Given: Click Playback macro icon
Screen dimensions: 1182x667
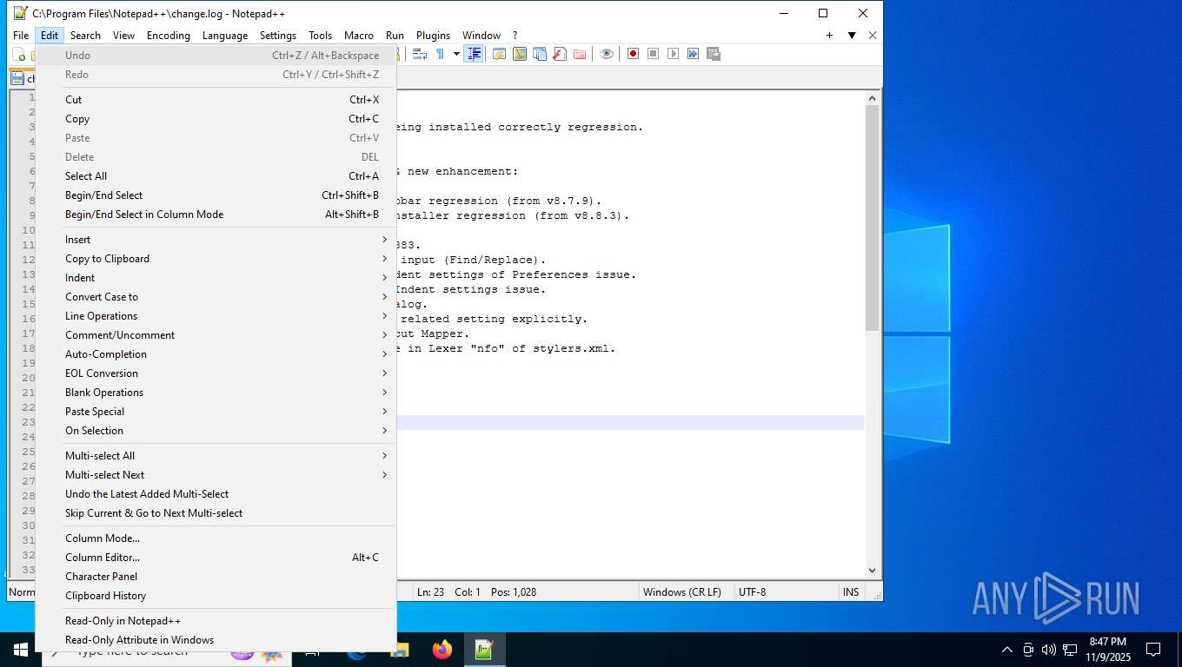Looking at the screenshot, I should (x=673, y=54).
